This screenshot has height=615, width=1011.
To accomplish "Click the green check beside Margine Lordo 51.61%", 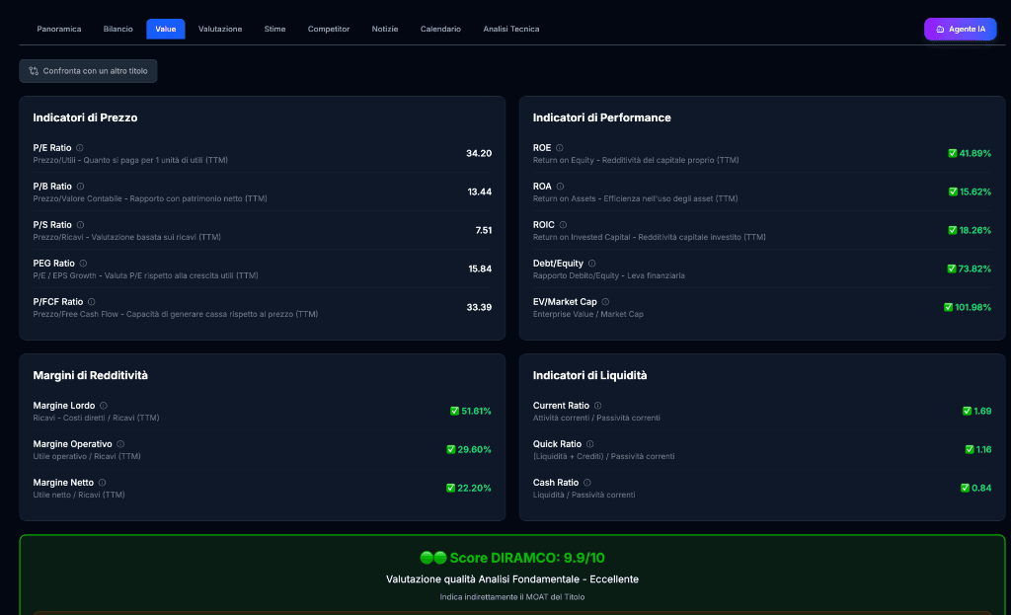I will coord(454,411).
